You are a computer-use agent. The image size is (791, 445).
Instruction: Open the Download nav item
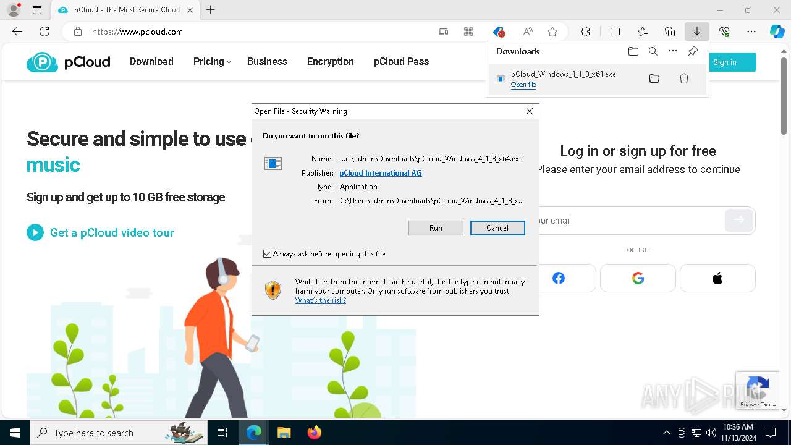tap(151, 61)
